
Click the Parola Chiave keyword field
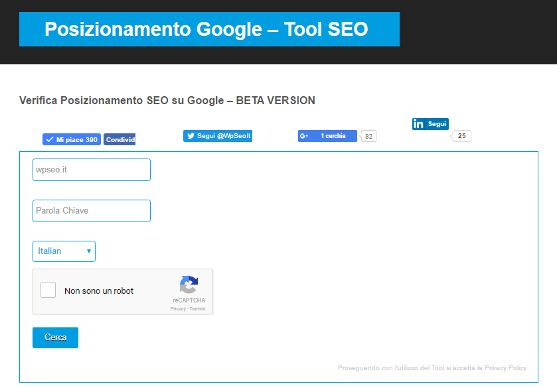(x=91, y=210)
